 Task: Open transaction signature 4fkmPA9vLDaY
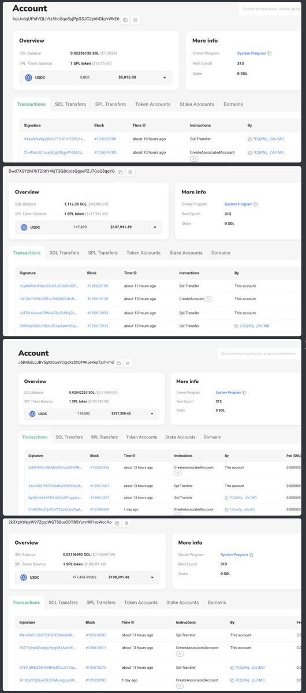[48, 635]
